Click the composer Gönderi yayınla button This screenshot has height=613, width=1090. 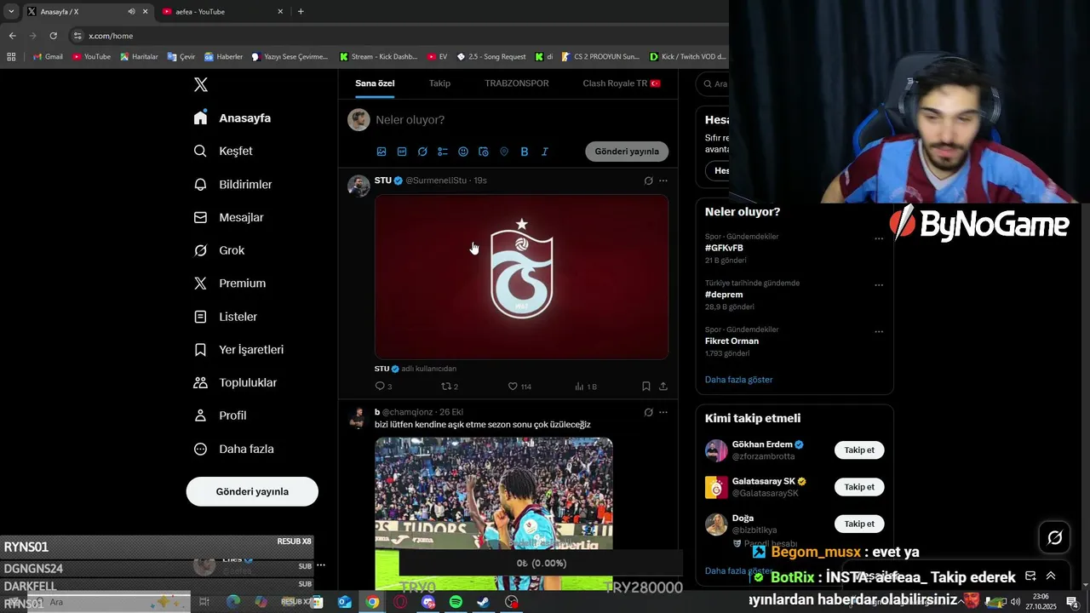pos(627,152)
